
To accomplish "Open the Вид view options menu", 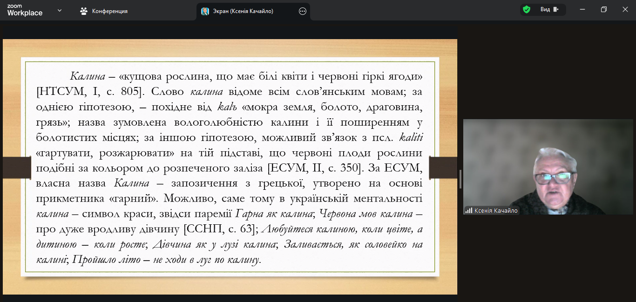I will click(544, 9).
